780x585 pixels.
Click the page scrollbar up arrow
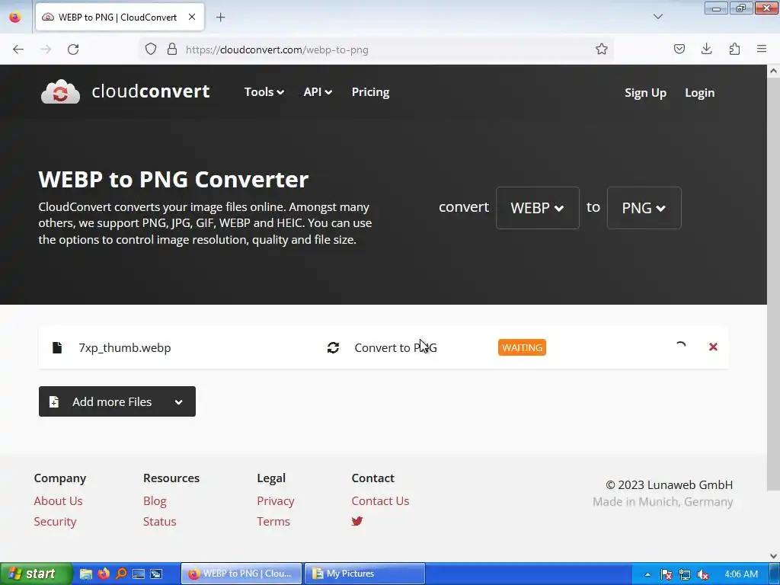point(773,71)
